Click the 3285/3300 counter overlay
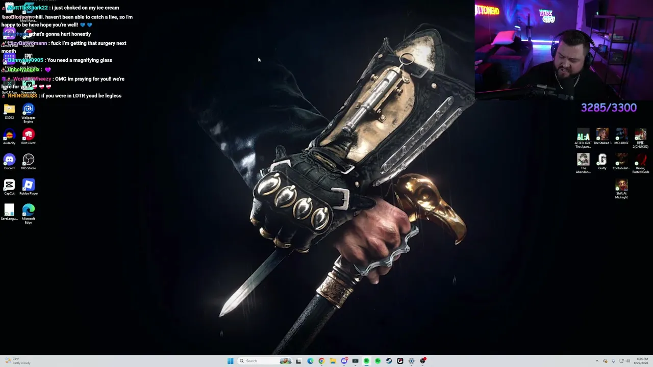The image size is (653, 367). pos(609,108)
